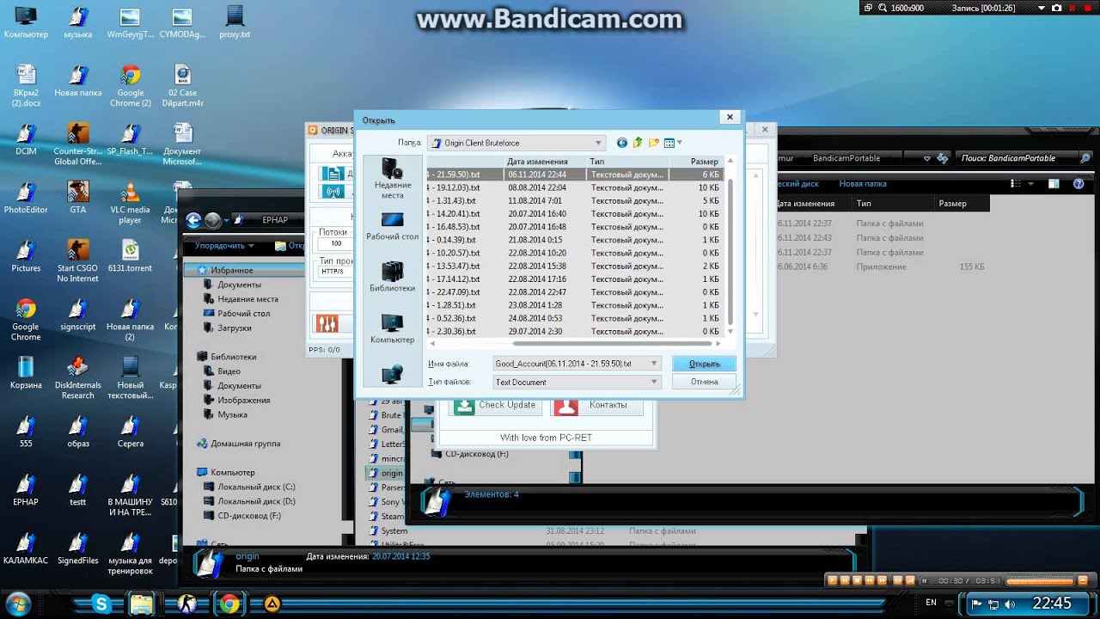Image resolution: width=1100 pixels, height=619 pixels.
Task: Open the Папка folder path dropdown
Action: click(517, 143)
